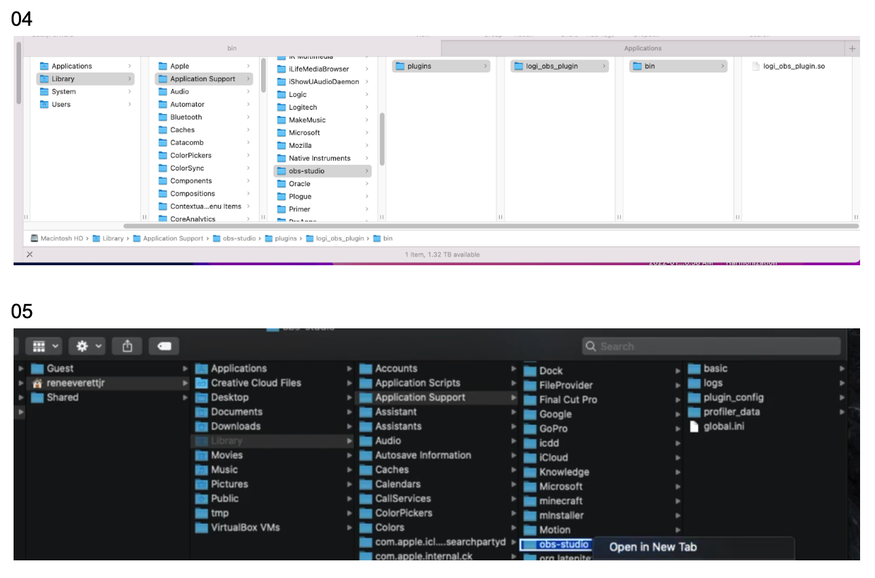Expand the Components folder chevron
The image size is (875, 578).
[x=248, y=181]
